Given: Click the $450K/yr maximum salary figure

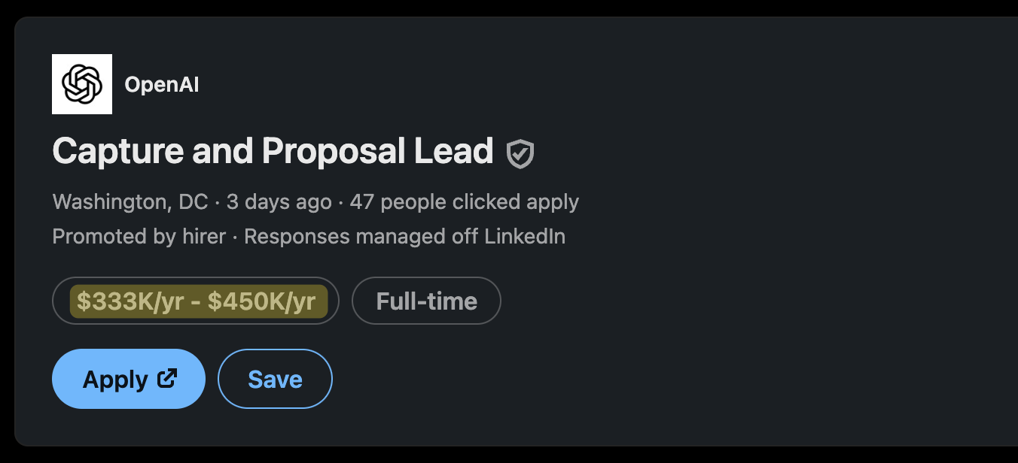Looking at the screenshot, I should (x=262, y=301).
